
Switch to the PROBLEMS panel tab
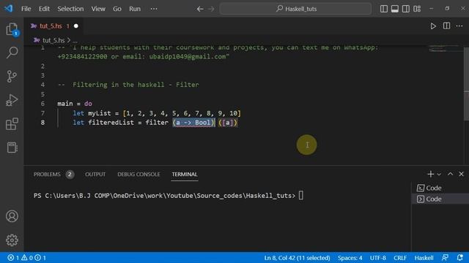click(47, 174)
